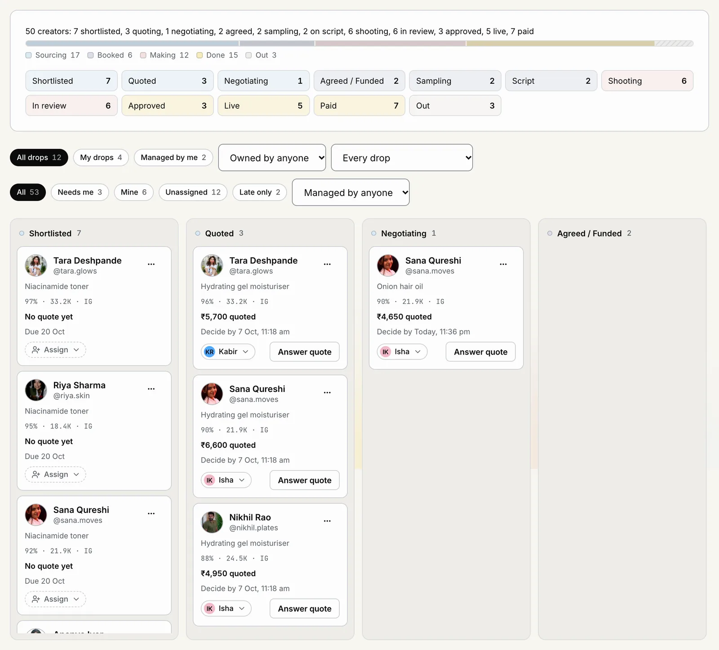Image resolution: width=719 pixels, height=650 pixels.
Task: Click the In review stage tile
Action: 71,106
